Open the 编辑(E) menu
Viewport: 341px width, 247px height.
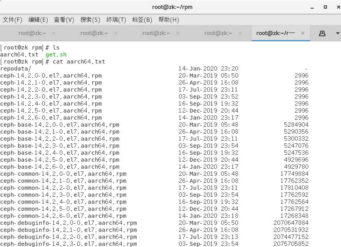click(x=38, y=20)
